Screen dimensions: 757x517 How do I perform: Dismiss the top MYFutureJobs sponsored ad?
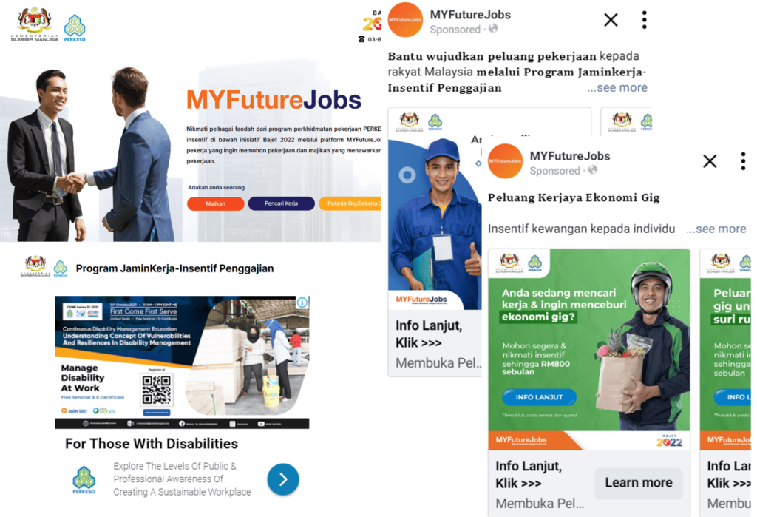point(611,20)
